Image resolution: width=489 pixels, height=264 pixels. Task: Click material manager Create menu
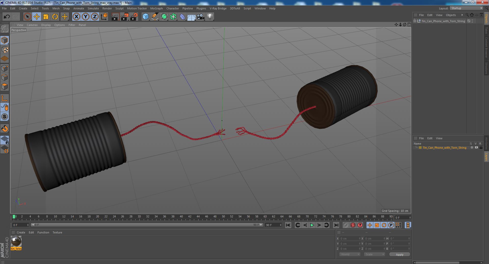point(21,232)
